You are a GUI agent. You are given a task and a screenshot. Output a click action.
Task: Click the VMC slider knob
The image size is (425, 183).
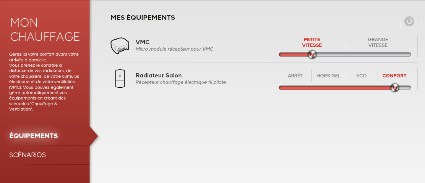[x=312, y=55]
